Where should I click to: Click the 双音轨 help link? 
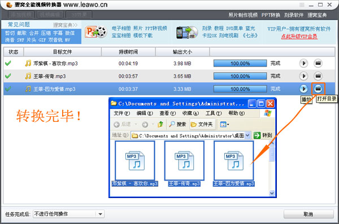point(55,40)
